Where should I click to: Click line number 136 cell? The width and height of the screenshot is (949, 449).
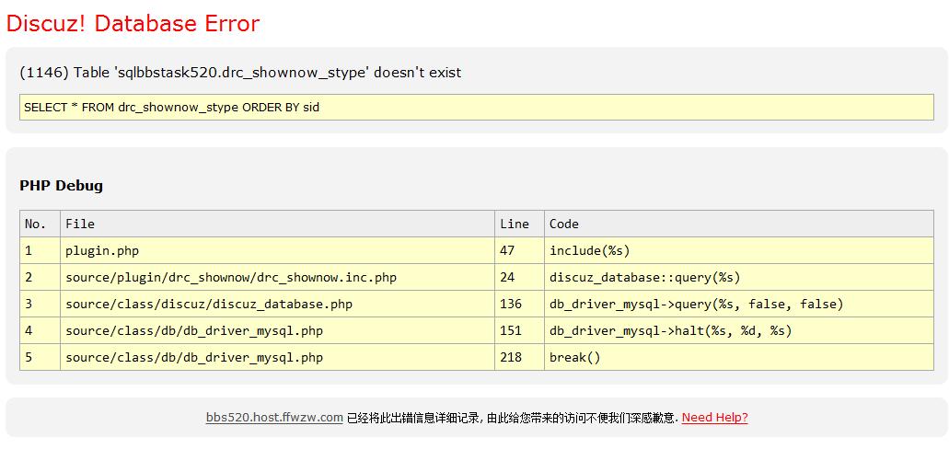coord(511,304)
